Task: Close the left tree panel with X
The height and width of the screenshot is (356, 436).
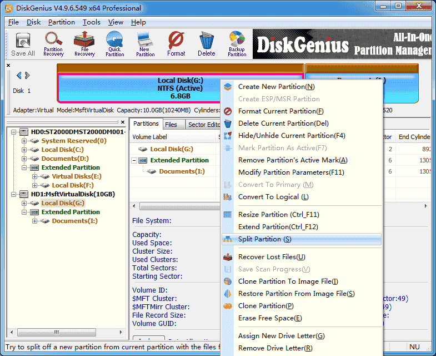Action: (123, 122)
